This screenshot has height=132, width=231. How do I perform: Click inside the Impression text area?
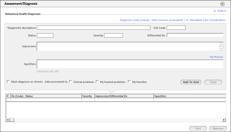click(128, 46)
